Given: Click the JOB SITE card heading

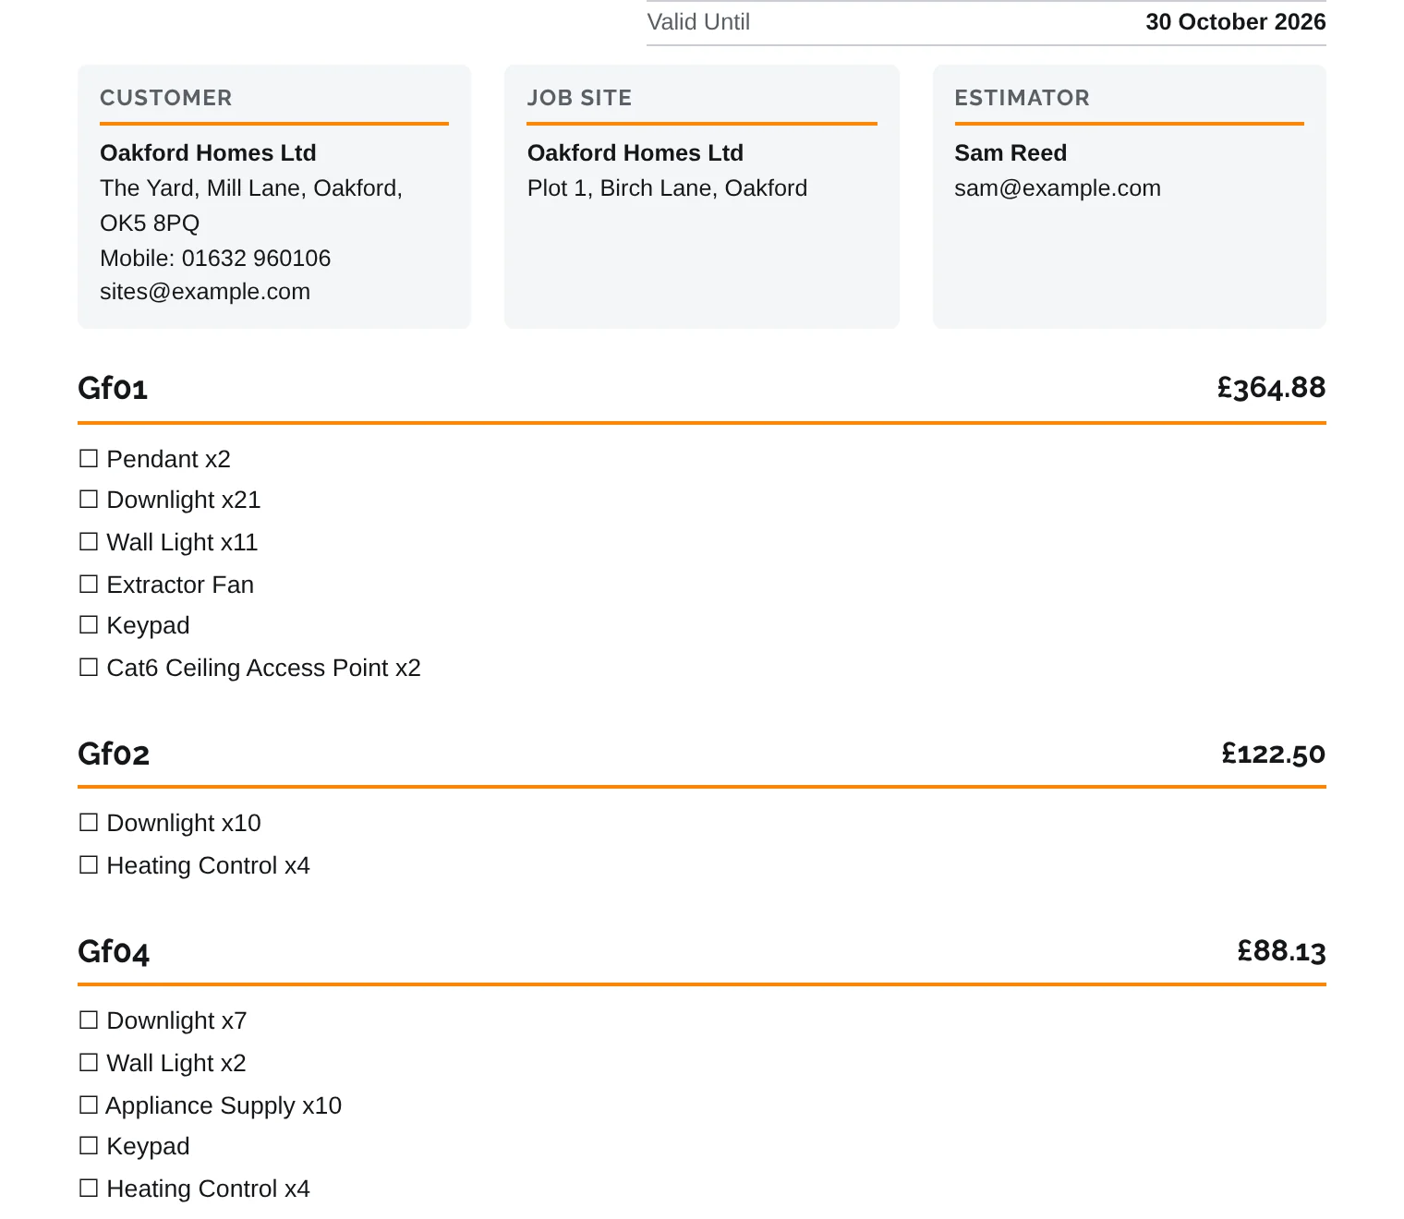Looking at the screenshot, I should pos(580,98).
